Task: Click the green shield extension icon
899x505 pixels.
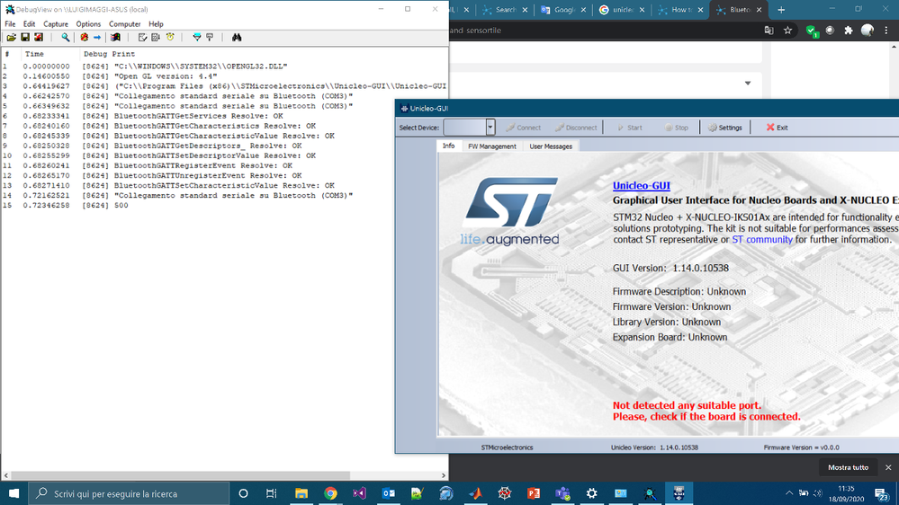Action: pos(812,31)
